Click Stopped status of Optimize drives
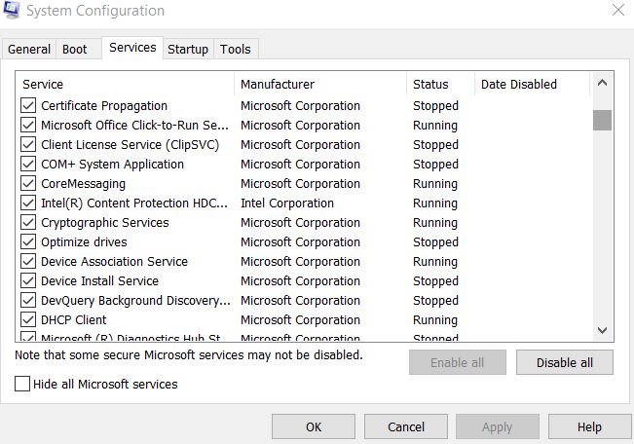The width and height of the screenshot is (634, 444). pos(435,242)
